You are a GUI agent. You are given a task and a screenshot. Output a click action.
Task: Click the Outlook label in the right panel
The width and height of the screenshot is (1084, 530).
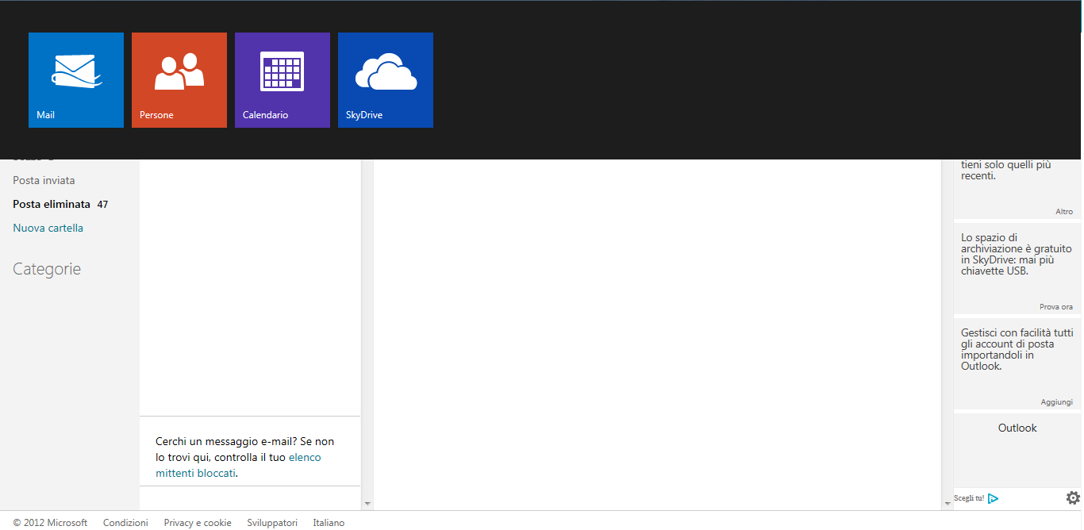[x=1017, y=428]
